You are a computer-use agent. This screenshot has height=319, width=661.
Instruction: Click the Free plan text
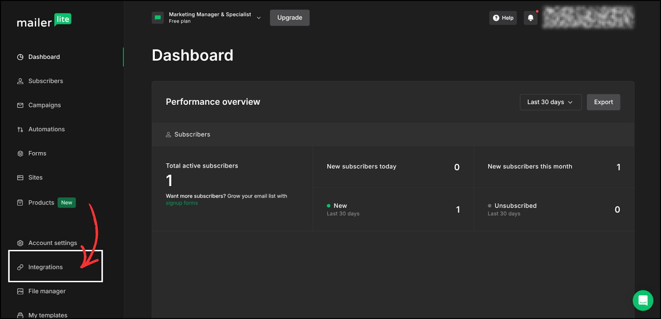180,21
